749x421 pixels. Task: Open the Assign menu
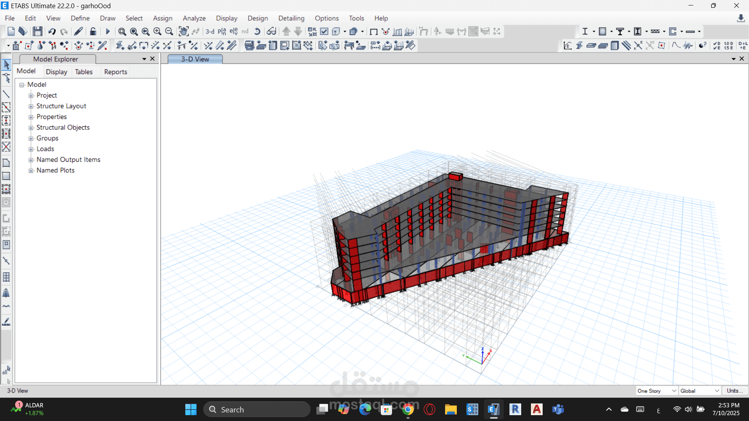(163, 18)
